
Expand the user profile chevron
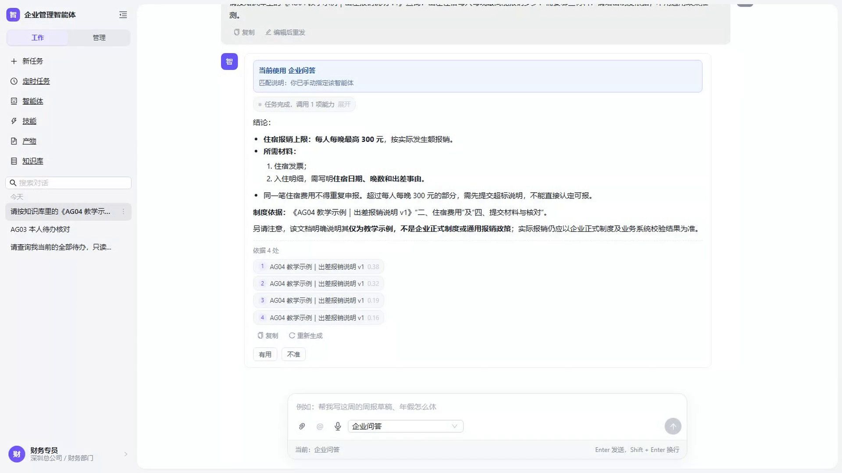[126, 454]
